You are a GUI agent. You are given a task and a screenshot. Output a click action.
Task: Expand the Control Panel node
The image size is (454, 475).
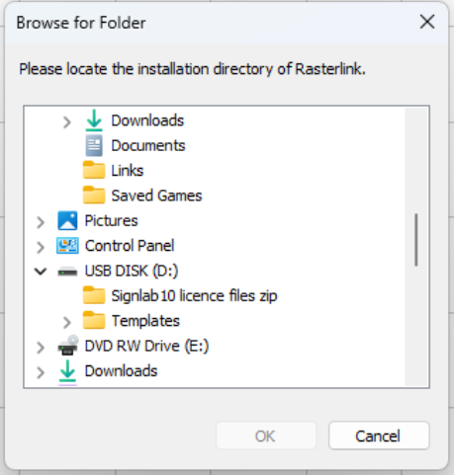click(x=41, y=247)
